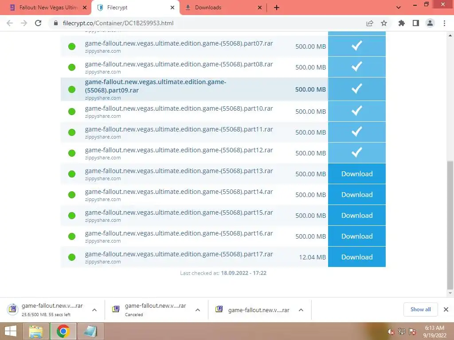Image resolution: width=454 pixels, height=340 pixels.
Task: Download part14.rar
Action: point(357,194)
